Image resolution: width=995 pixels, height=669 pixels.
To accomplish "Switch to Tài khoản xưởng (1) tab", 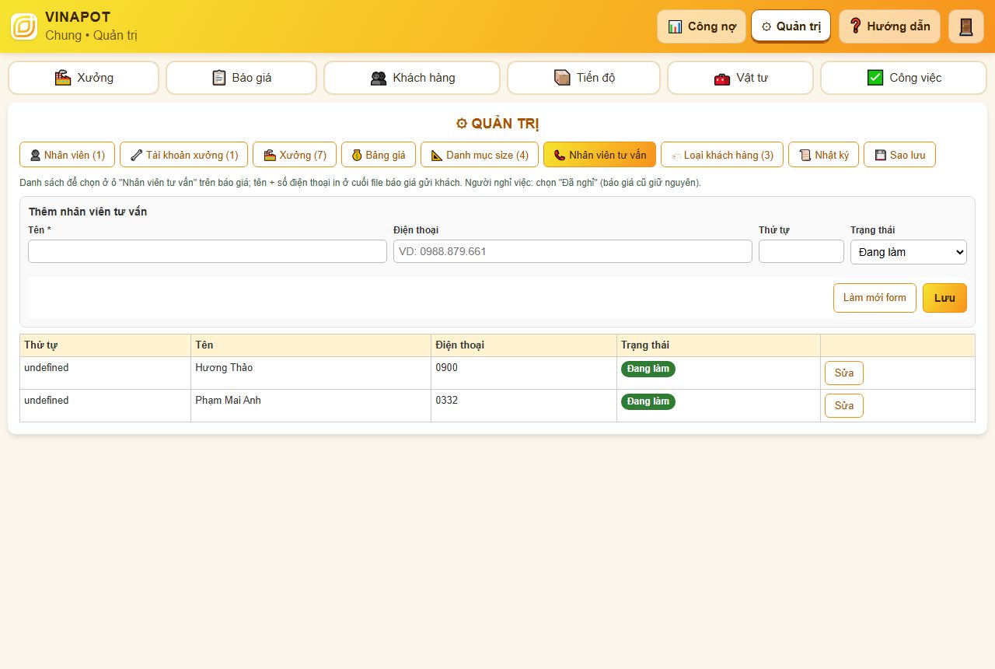I will [183, 155].
